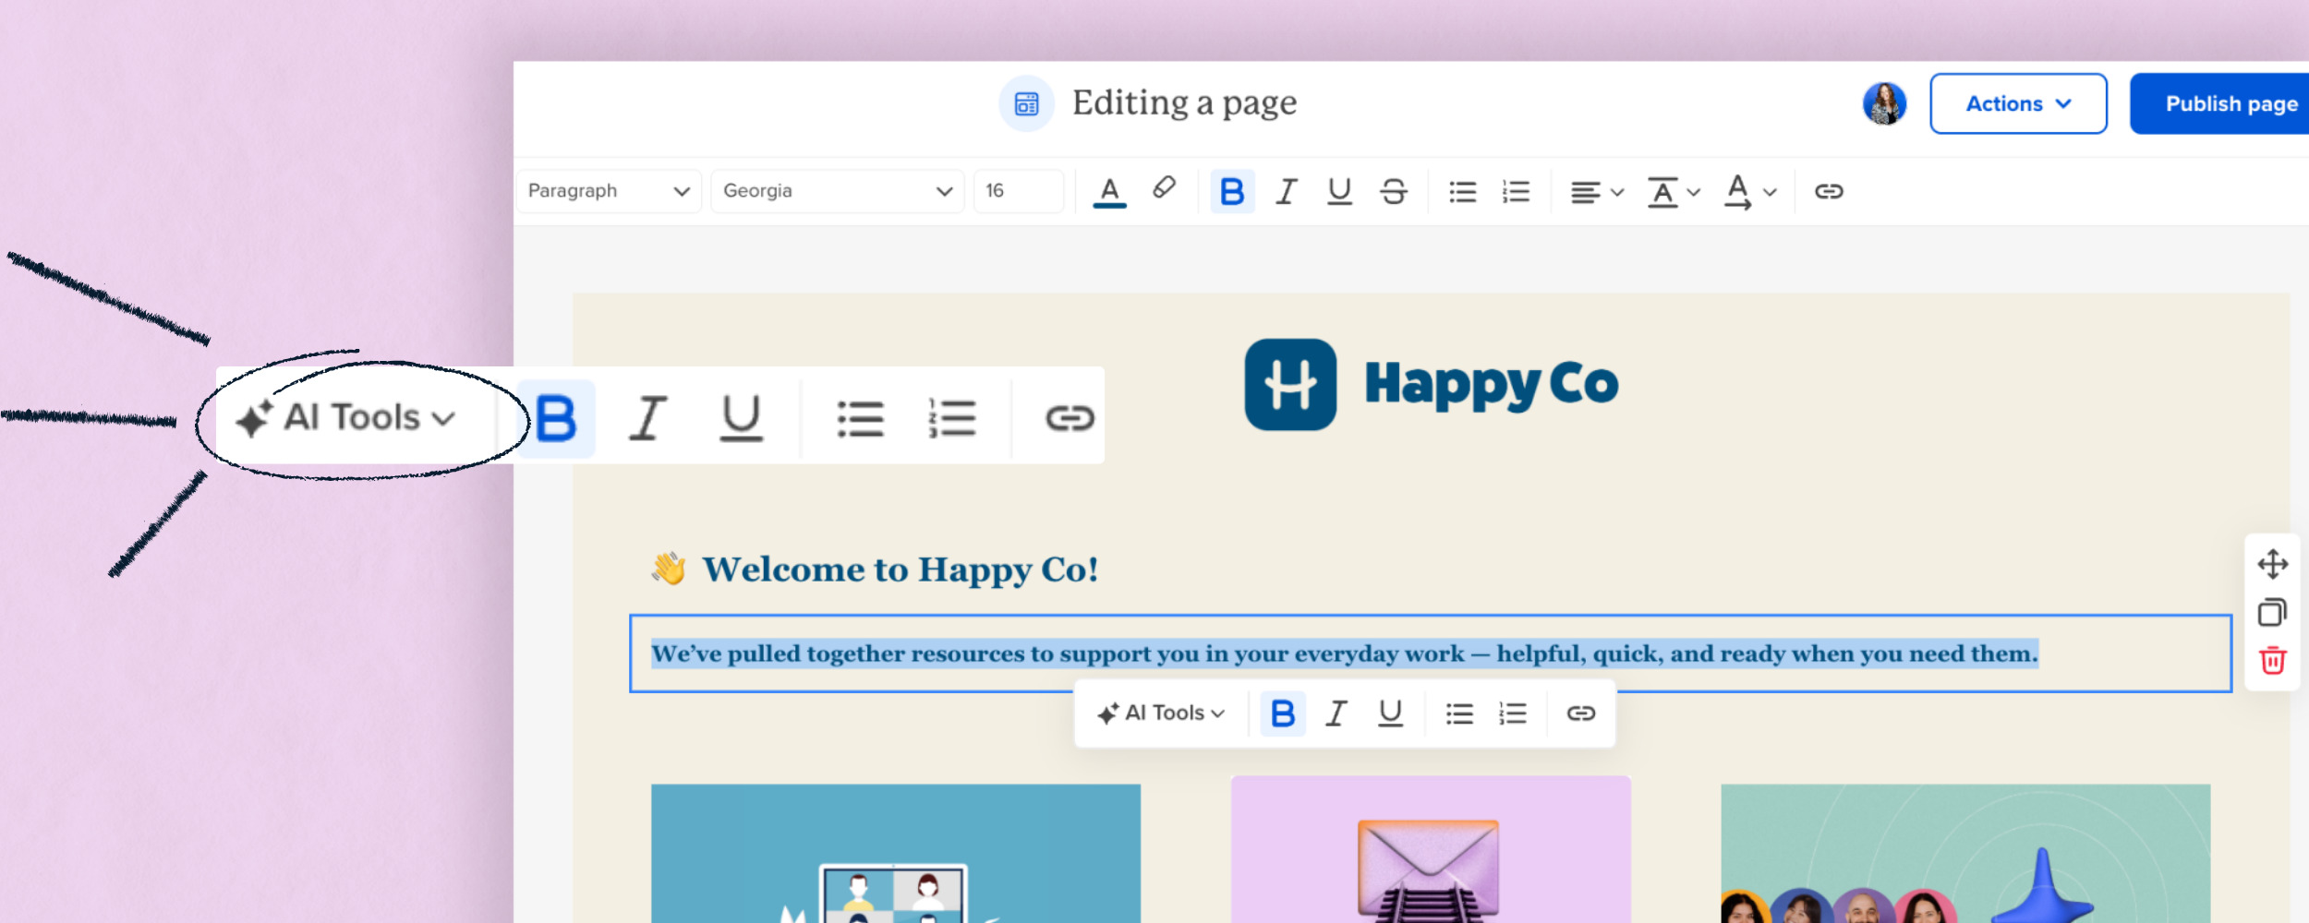Viewport: 2309px width, 923px height.
Task: Toggle Italic in the enlarged toolbar
Action: (x=648, y=419)
